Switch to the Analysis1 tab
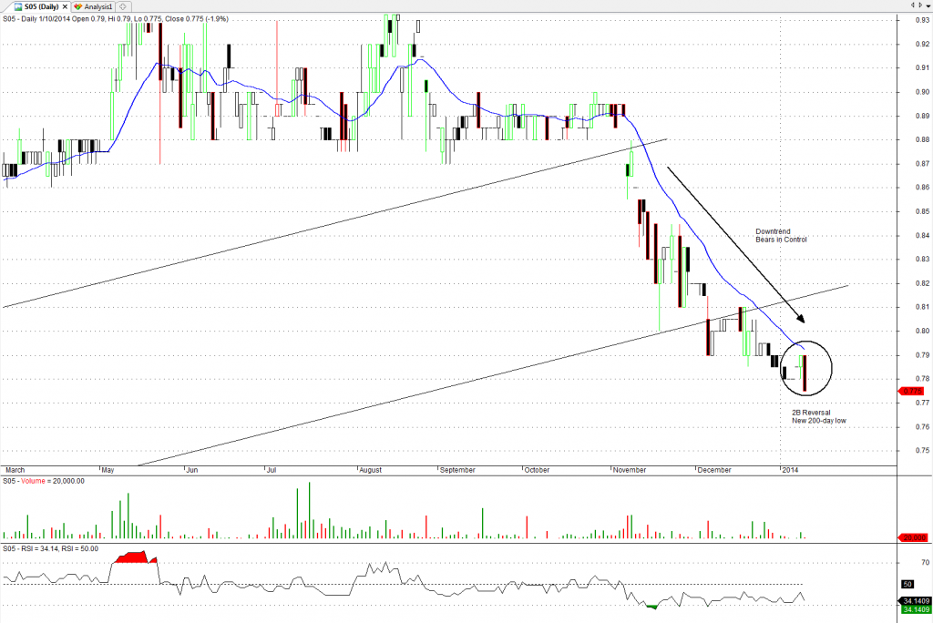The width and height of the screenshot is (933, 623). (97, 6)
